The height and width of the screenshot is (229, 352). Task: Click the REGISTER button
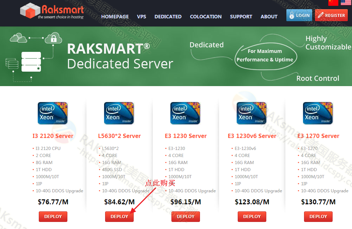[x=331, y=15]
